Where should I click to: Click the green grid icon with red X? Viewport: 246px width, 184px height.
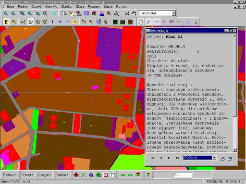tap(130, 22)
